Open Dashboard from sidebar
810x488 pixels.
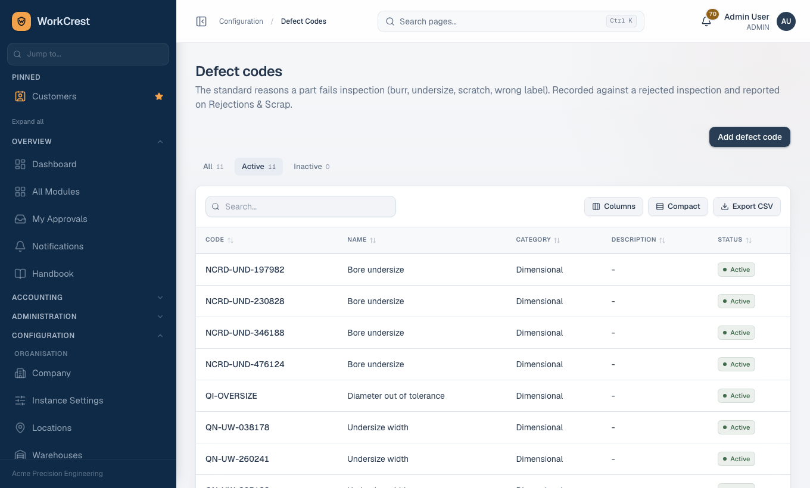[x=88, y=164]
